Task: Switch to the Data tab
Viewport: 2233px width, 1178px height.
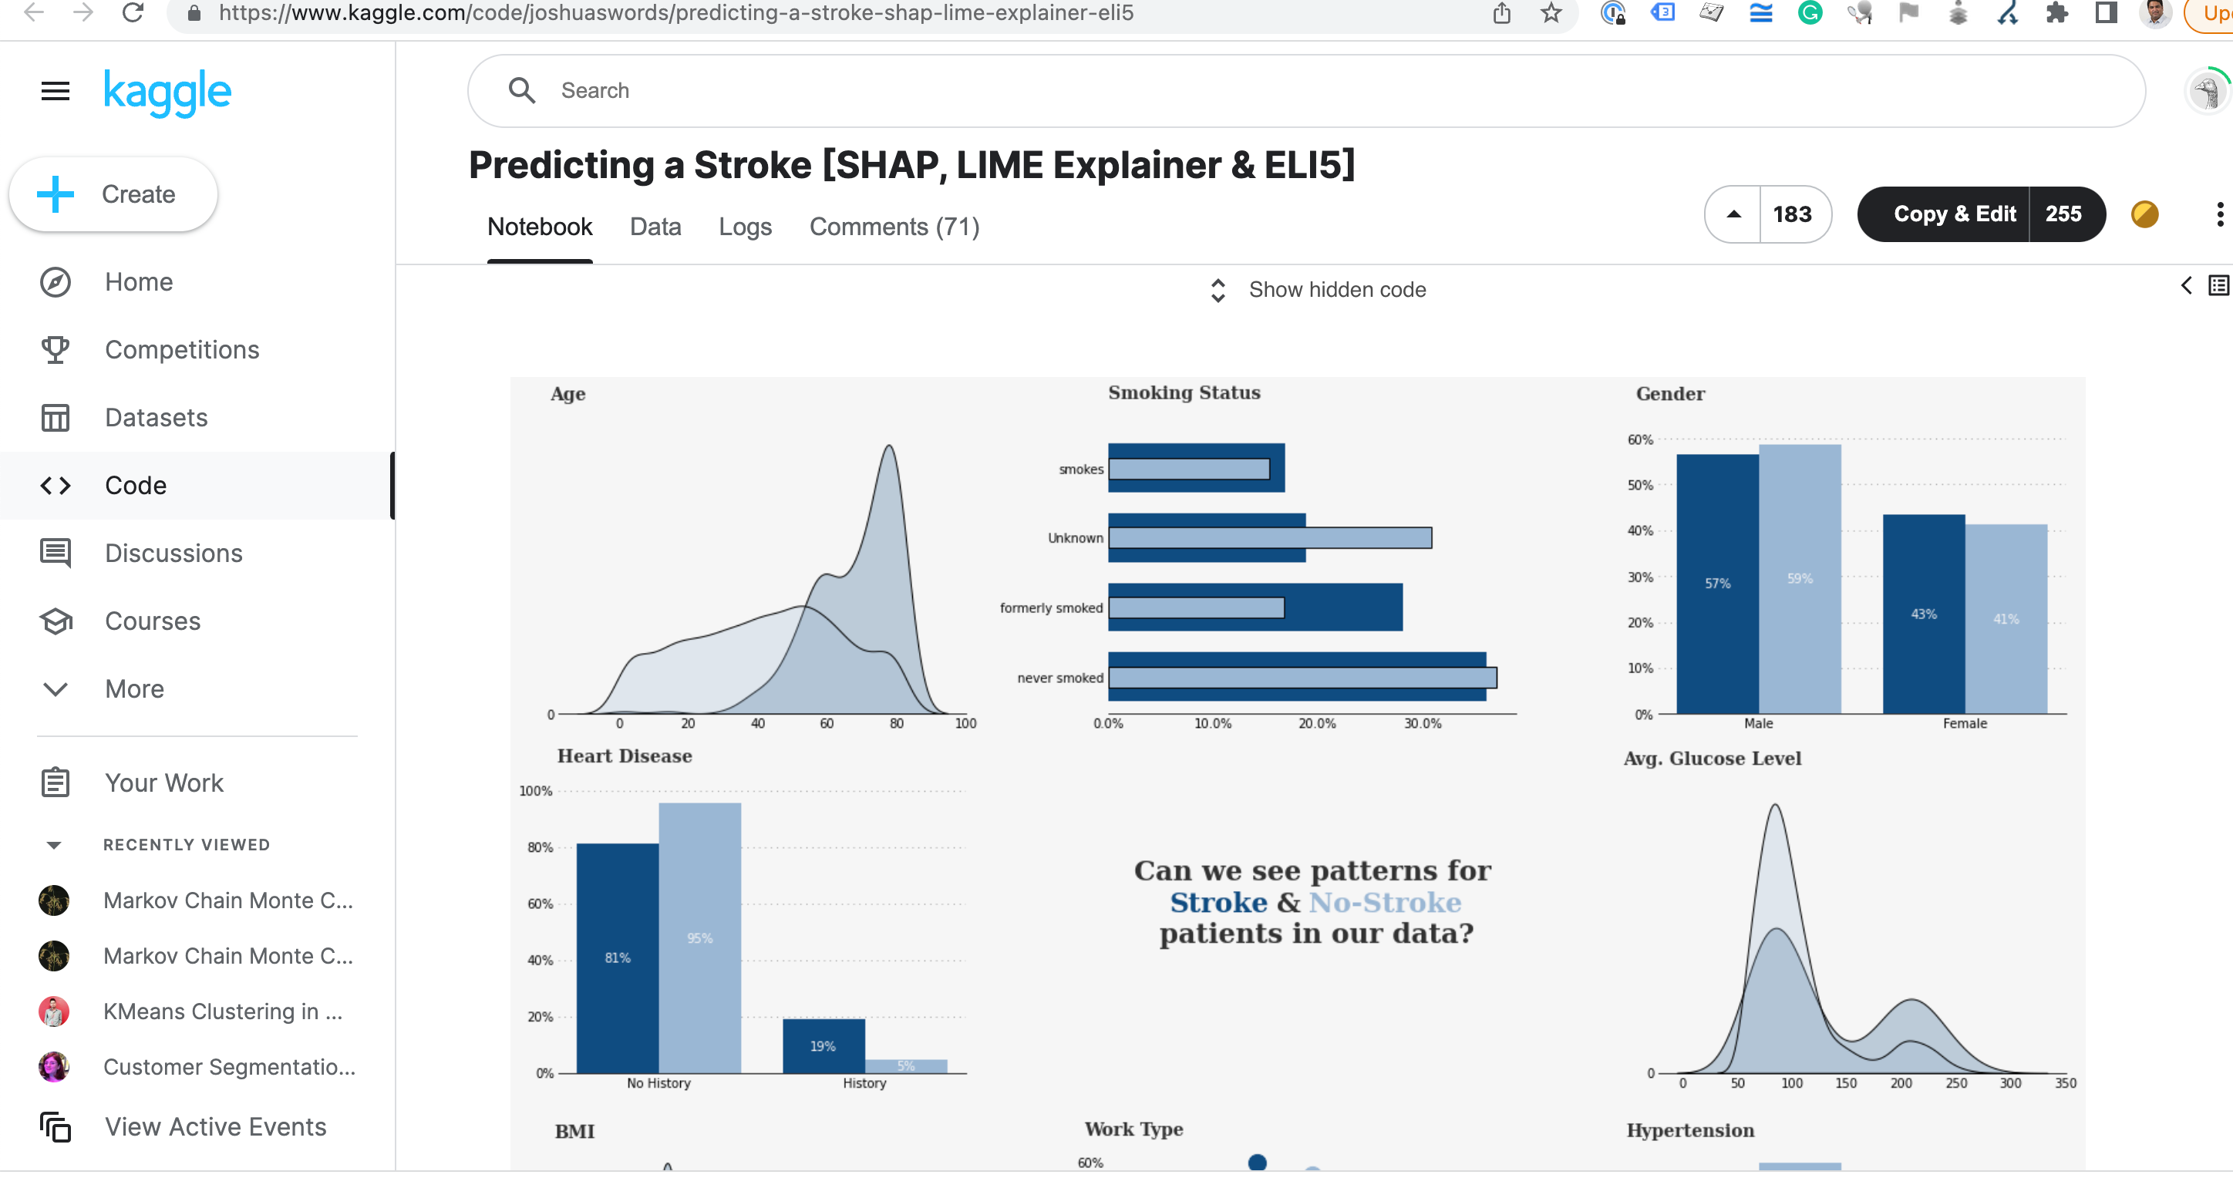Action: pyautogui.click(x=655, y=226)
